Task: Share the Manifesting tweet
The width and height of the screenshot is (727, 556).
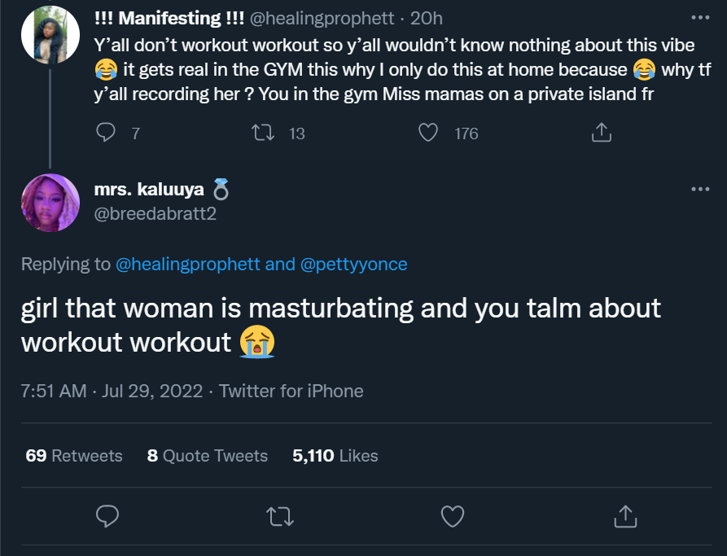Action: point(600,133)
